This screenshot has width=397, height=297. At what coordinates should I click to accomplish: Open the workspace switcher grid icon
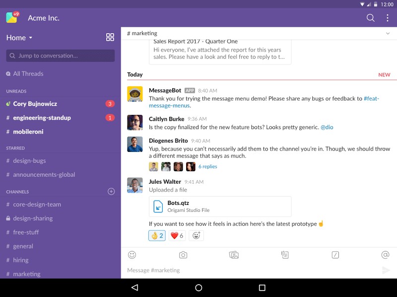click(x=110, y=37)
